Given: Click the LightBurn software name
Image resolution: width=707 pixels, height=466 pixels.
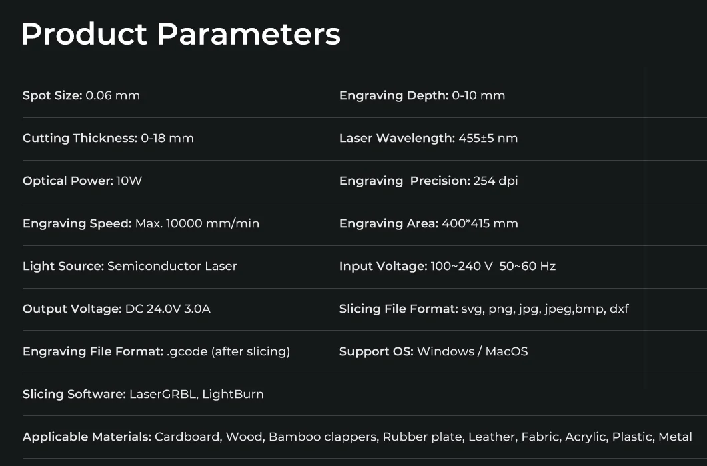Looking at the screenshot, I should (233, 394).
